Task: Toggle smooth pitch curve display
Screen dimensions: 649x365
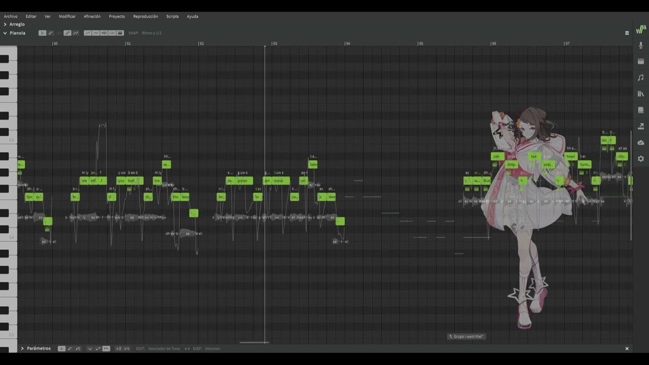Action: [88, 33]
